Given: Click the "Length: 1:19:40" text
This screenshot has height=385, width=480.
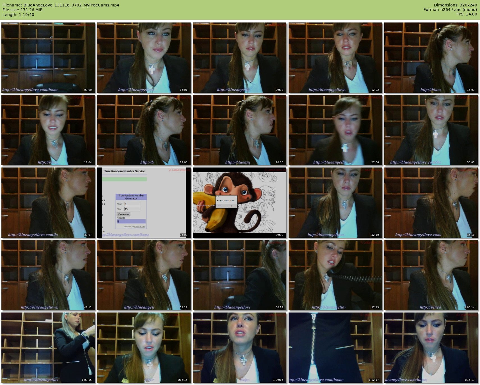Looking at the screenshot, I should pyautogui.click(x=18, y=15).
